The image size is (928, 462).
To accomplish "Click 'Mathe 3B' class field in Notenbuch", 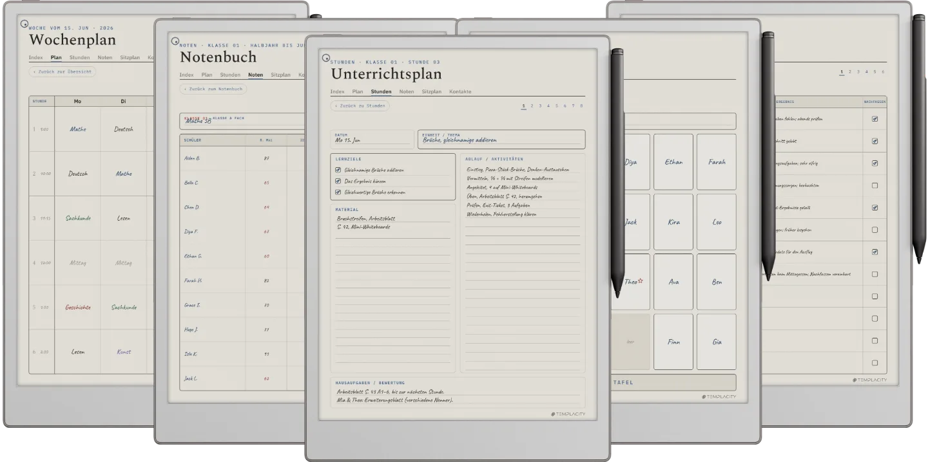I will 242,120.
